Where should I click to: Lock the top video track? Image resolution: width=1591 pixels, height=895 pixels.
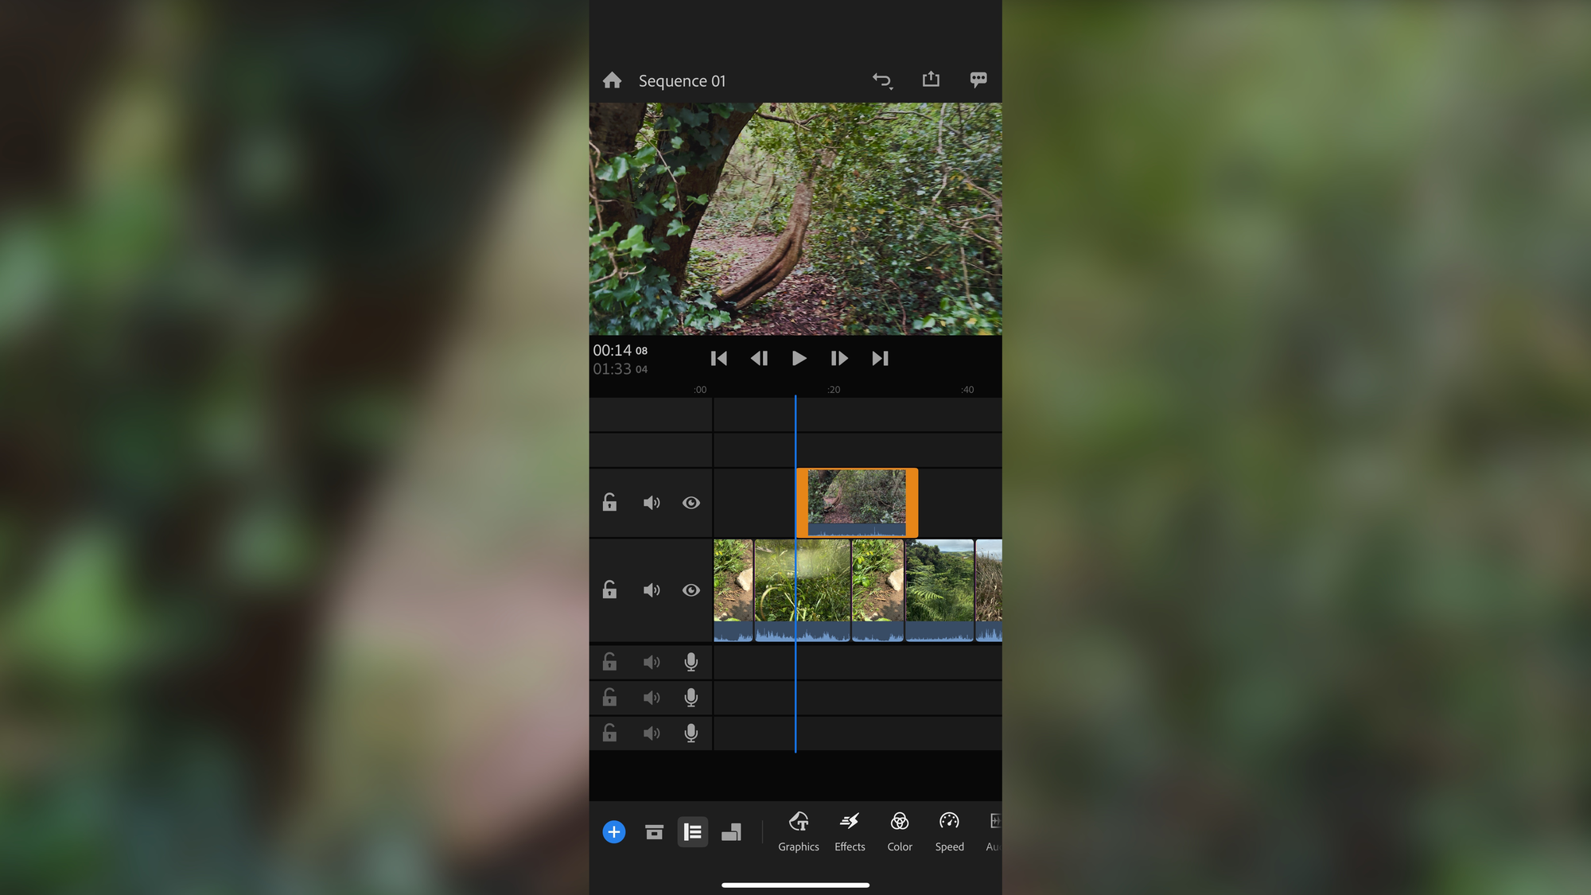(x=609, y=502)
